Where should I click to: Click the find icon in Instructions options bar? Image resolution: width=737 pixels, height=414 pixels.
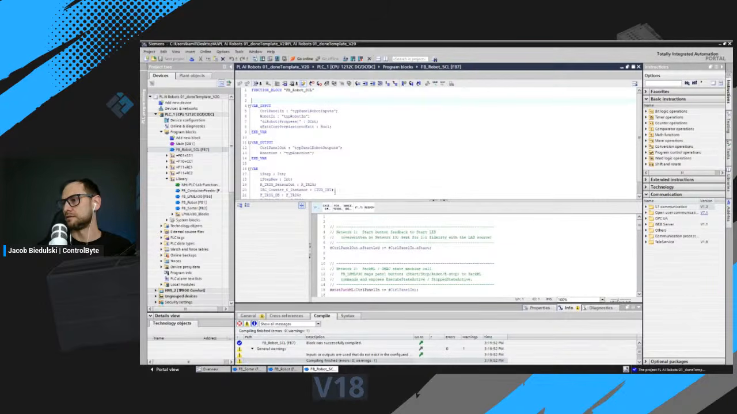click(688, 83)
